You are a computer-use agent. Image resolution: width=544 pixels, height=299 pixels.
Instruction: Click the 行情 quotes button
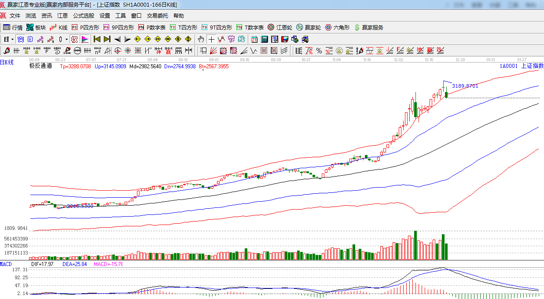point(13,27)
